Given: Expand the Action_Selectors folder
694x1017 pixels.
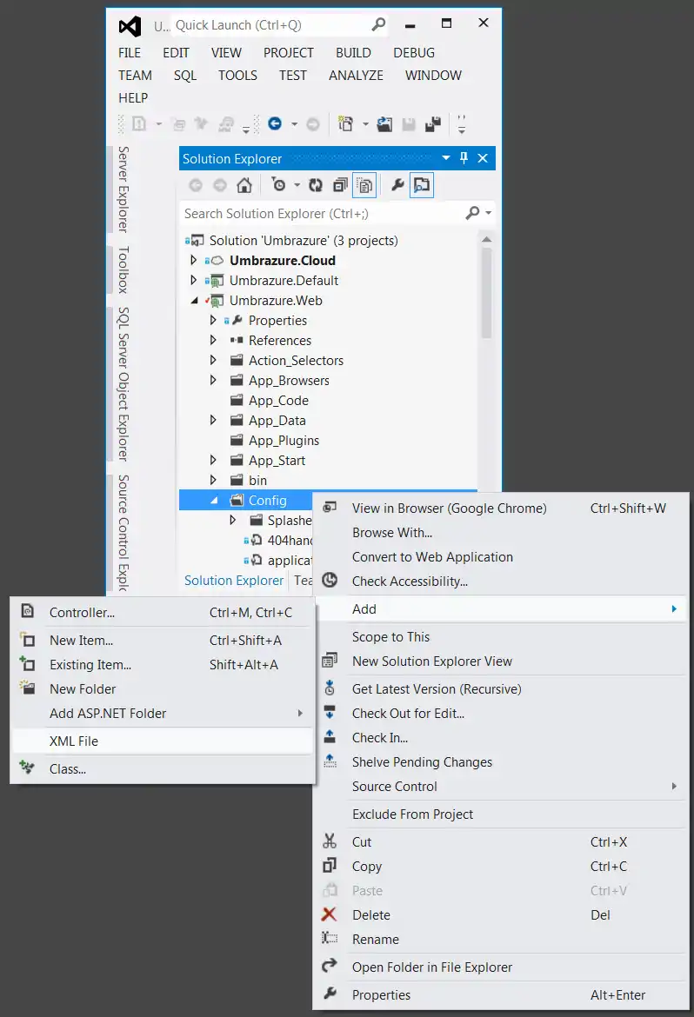Looking at the screenshot, I should 213,360.
